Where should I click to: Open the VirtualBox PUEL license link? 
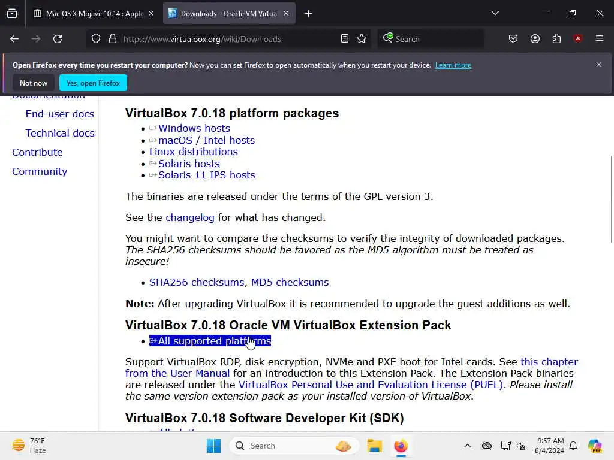pyautogui.click(x=371, y=385)
